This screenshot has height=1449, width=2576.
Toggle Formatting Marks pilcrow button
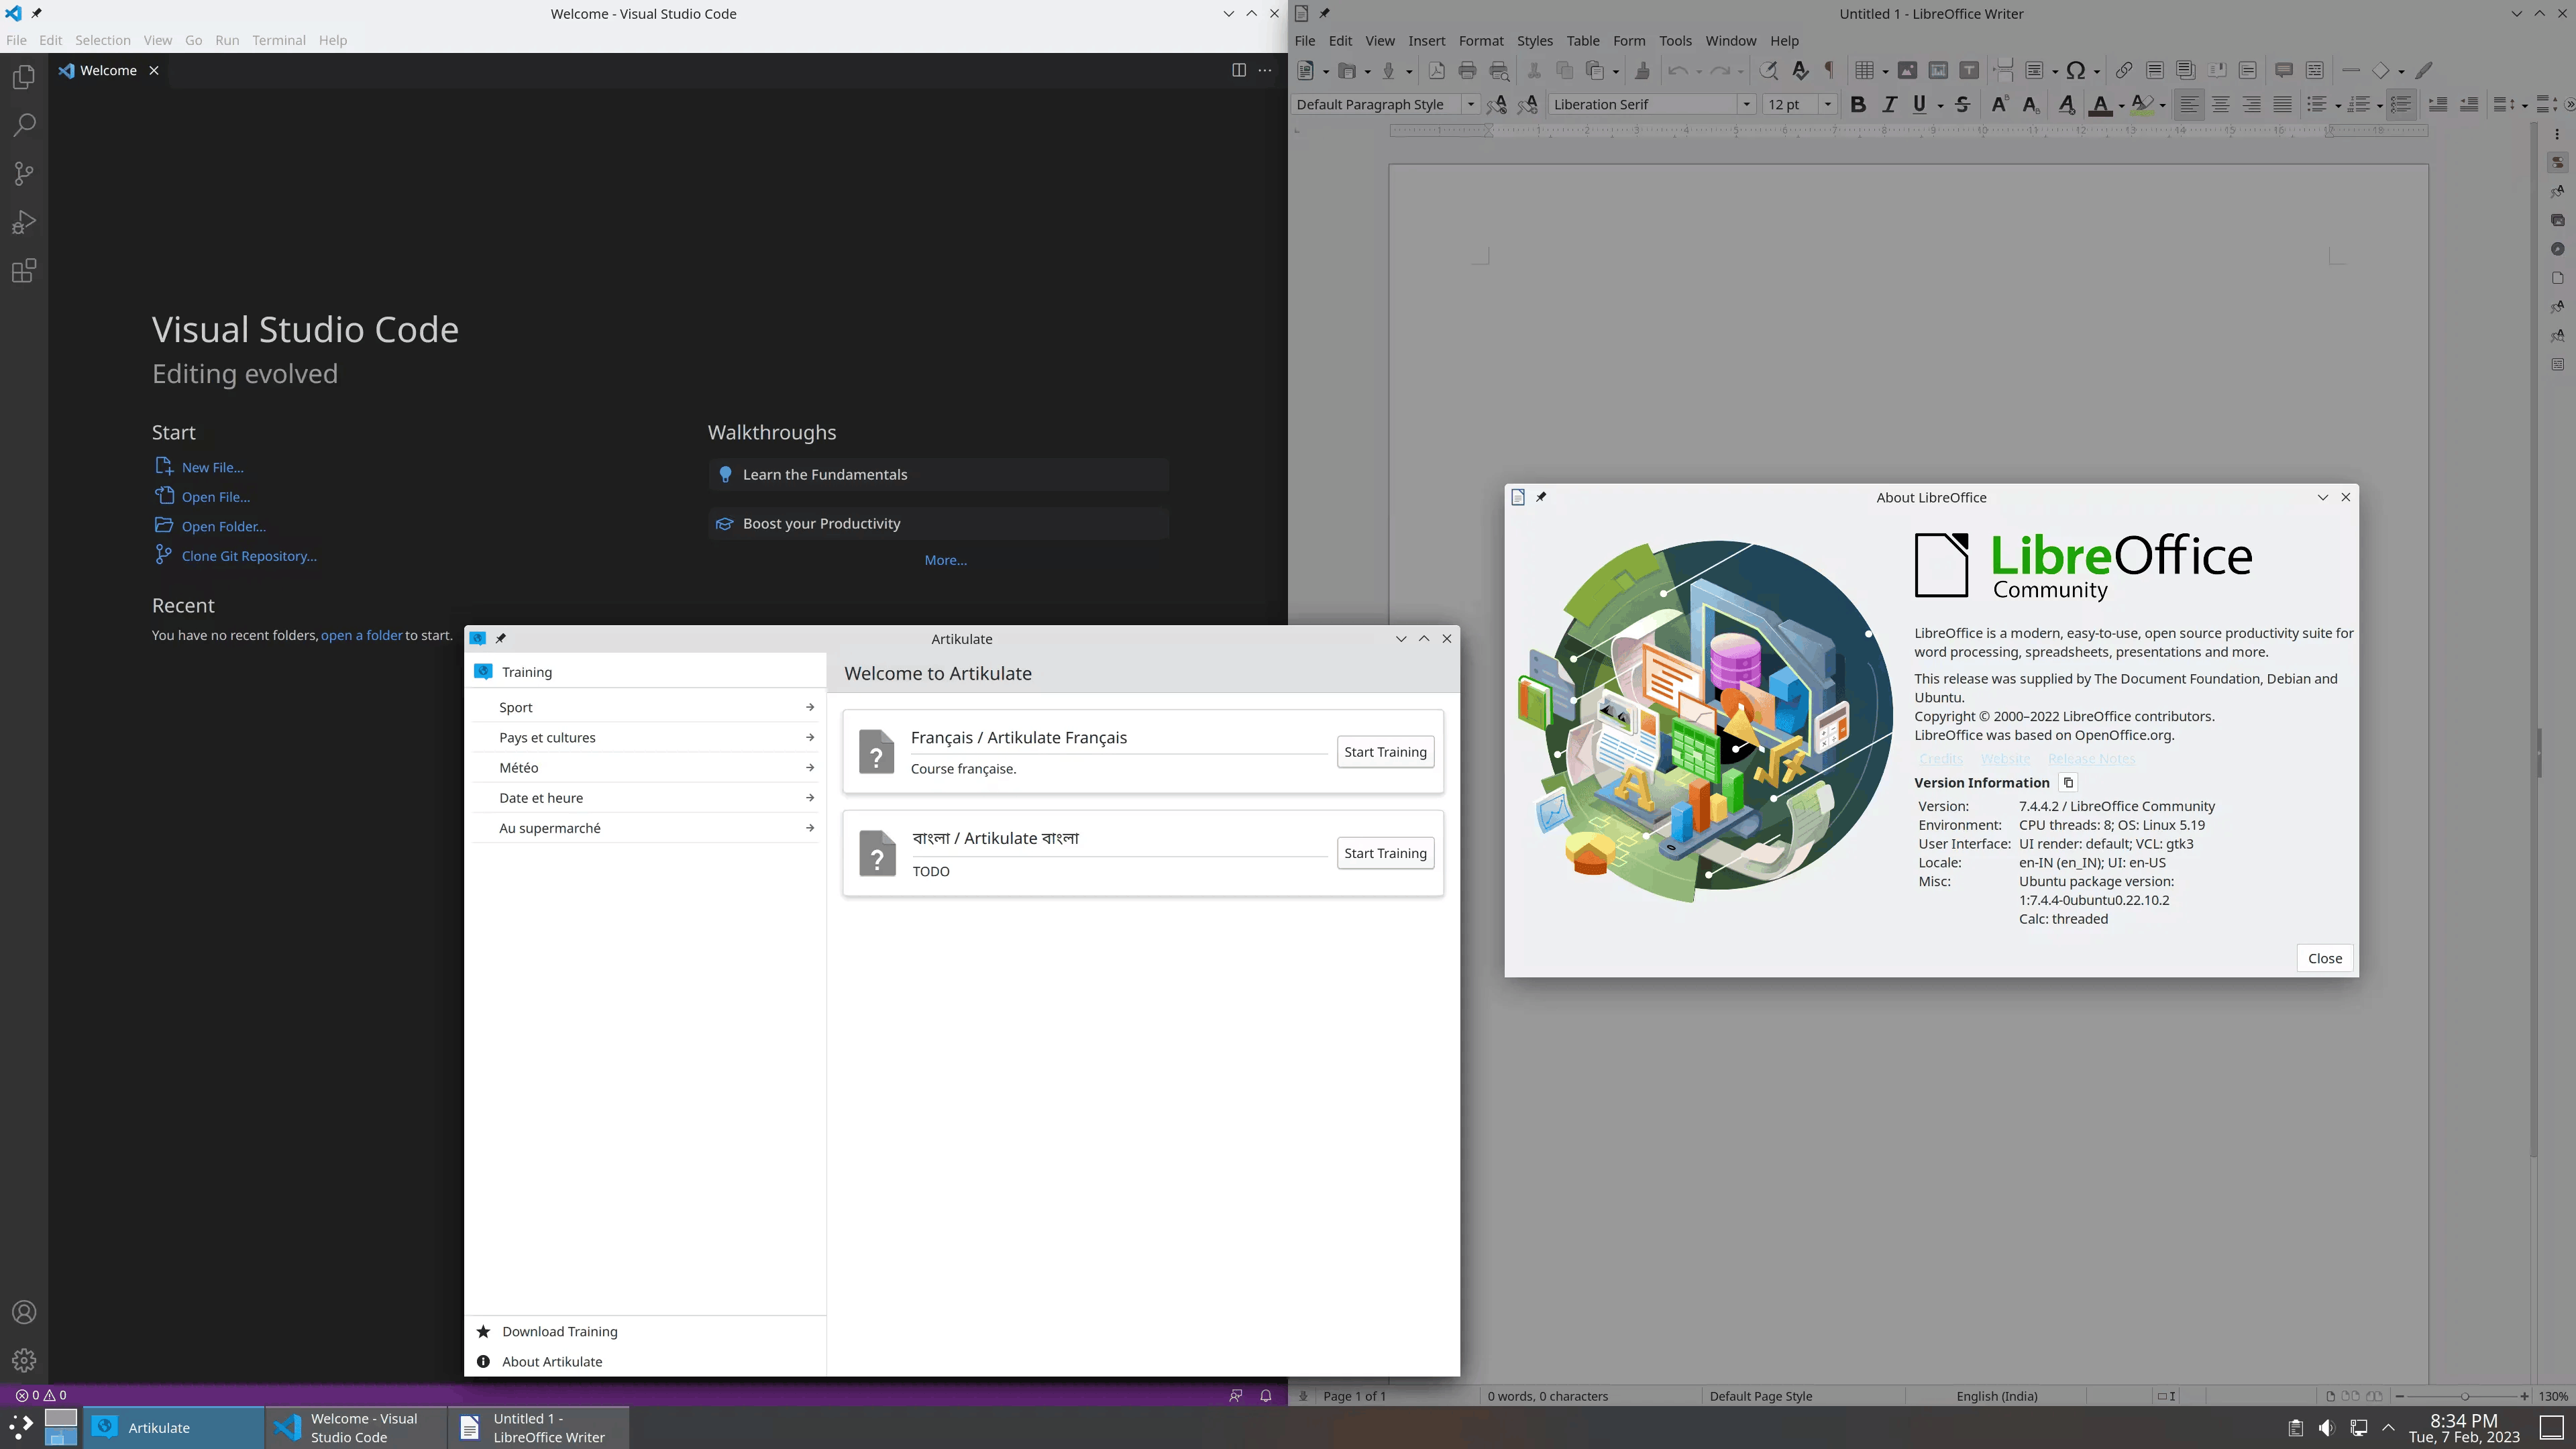tap(1830, 70)
